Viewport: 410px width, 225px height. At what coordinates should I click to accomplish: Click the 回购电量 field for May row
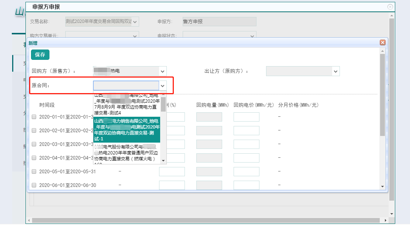pyautogui.click(x=209, y=171)
